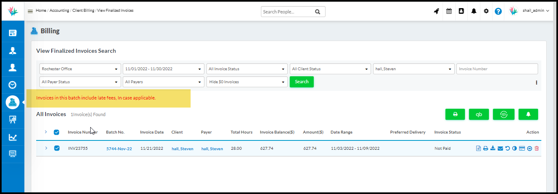Expand all rows with header chevron
558x194 pixels.
pos(46,132)
